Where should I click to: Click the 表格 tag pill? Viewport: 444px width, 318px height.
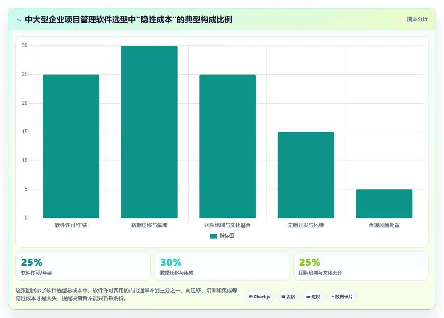point(288,297)
